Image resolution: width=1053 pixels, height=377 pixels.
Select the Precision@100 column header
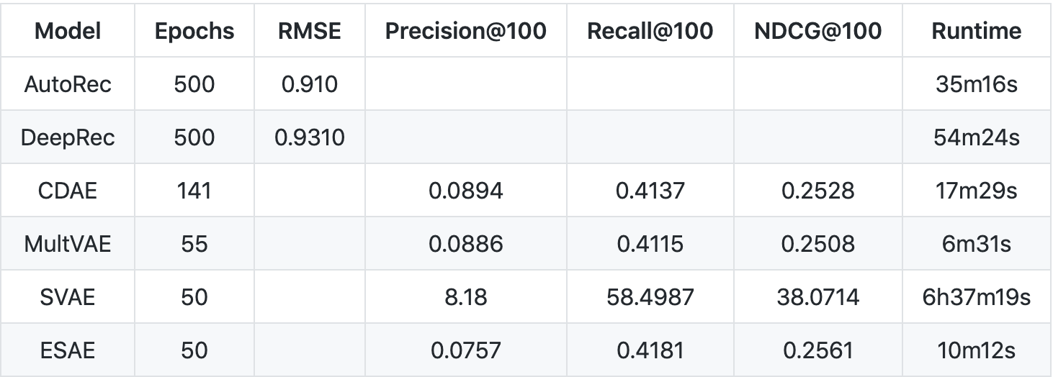click(466, 31)
